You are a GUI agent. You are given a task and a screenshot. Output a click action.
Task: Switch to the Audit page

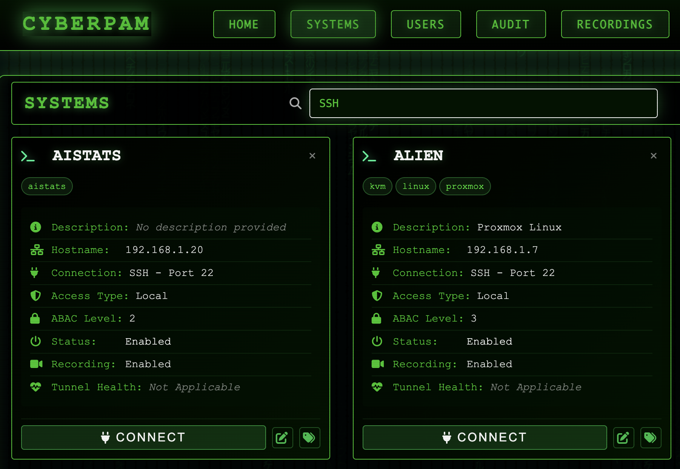[x=511, y=24]
